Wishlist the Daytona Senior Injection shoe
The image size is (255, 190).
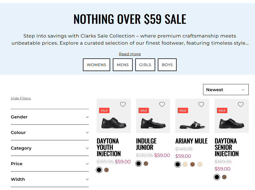click(240, 104)
